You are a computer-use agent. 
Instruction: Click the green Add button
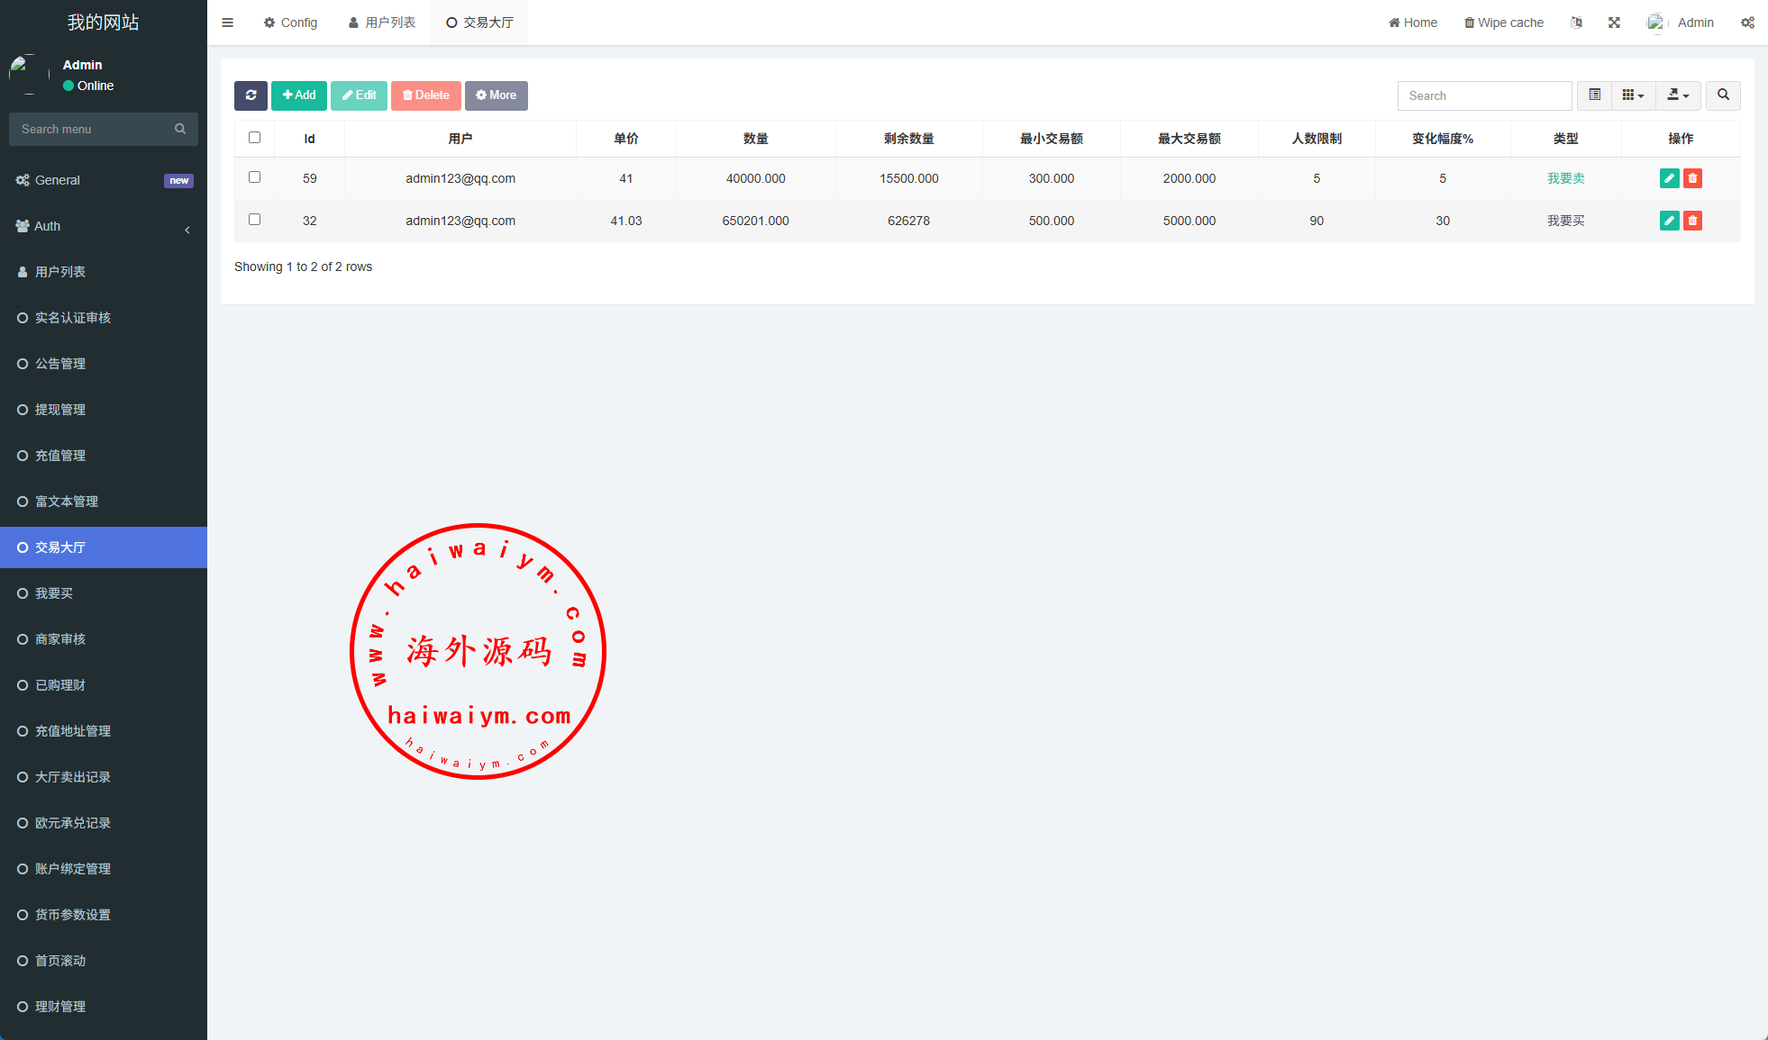pyautogui.click(x=299, y=95)
